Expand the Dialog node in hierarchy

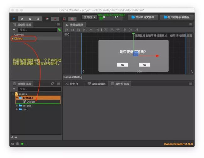[13, 39]
